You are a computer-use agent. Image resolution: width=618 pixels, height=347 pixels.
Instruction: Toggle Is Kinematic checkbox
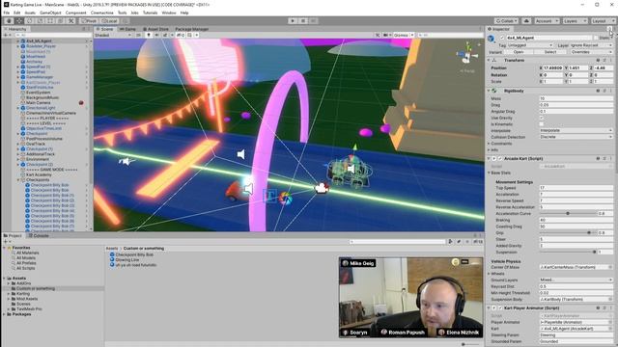click(x=542, y=124)
